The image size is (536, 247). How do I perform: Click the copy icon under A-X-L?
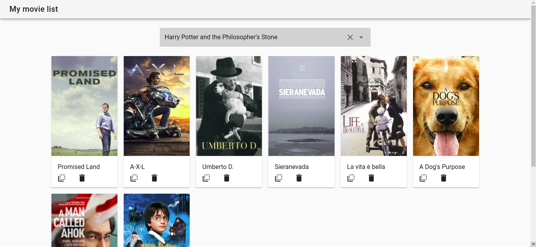coord(134,178)
